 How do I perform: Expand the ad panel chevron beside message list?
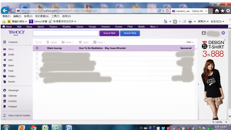click(199, 84)
